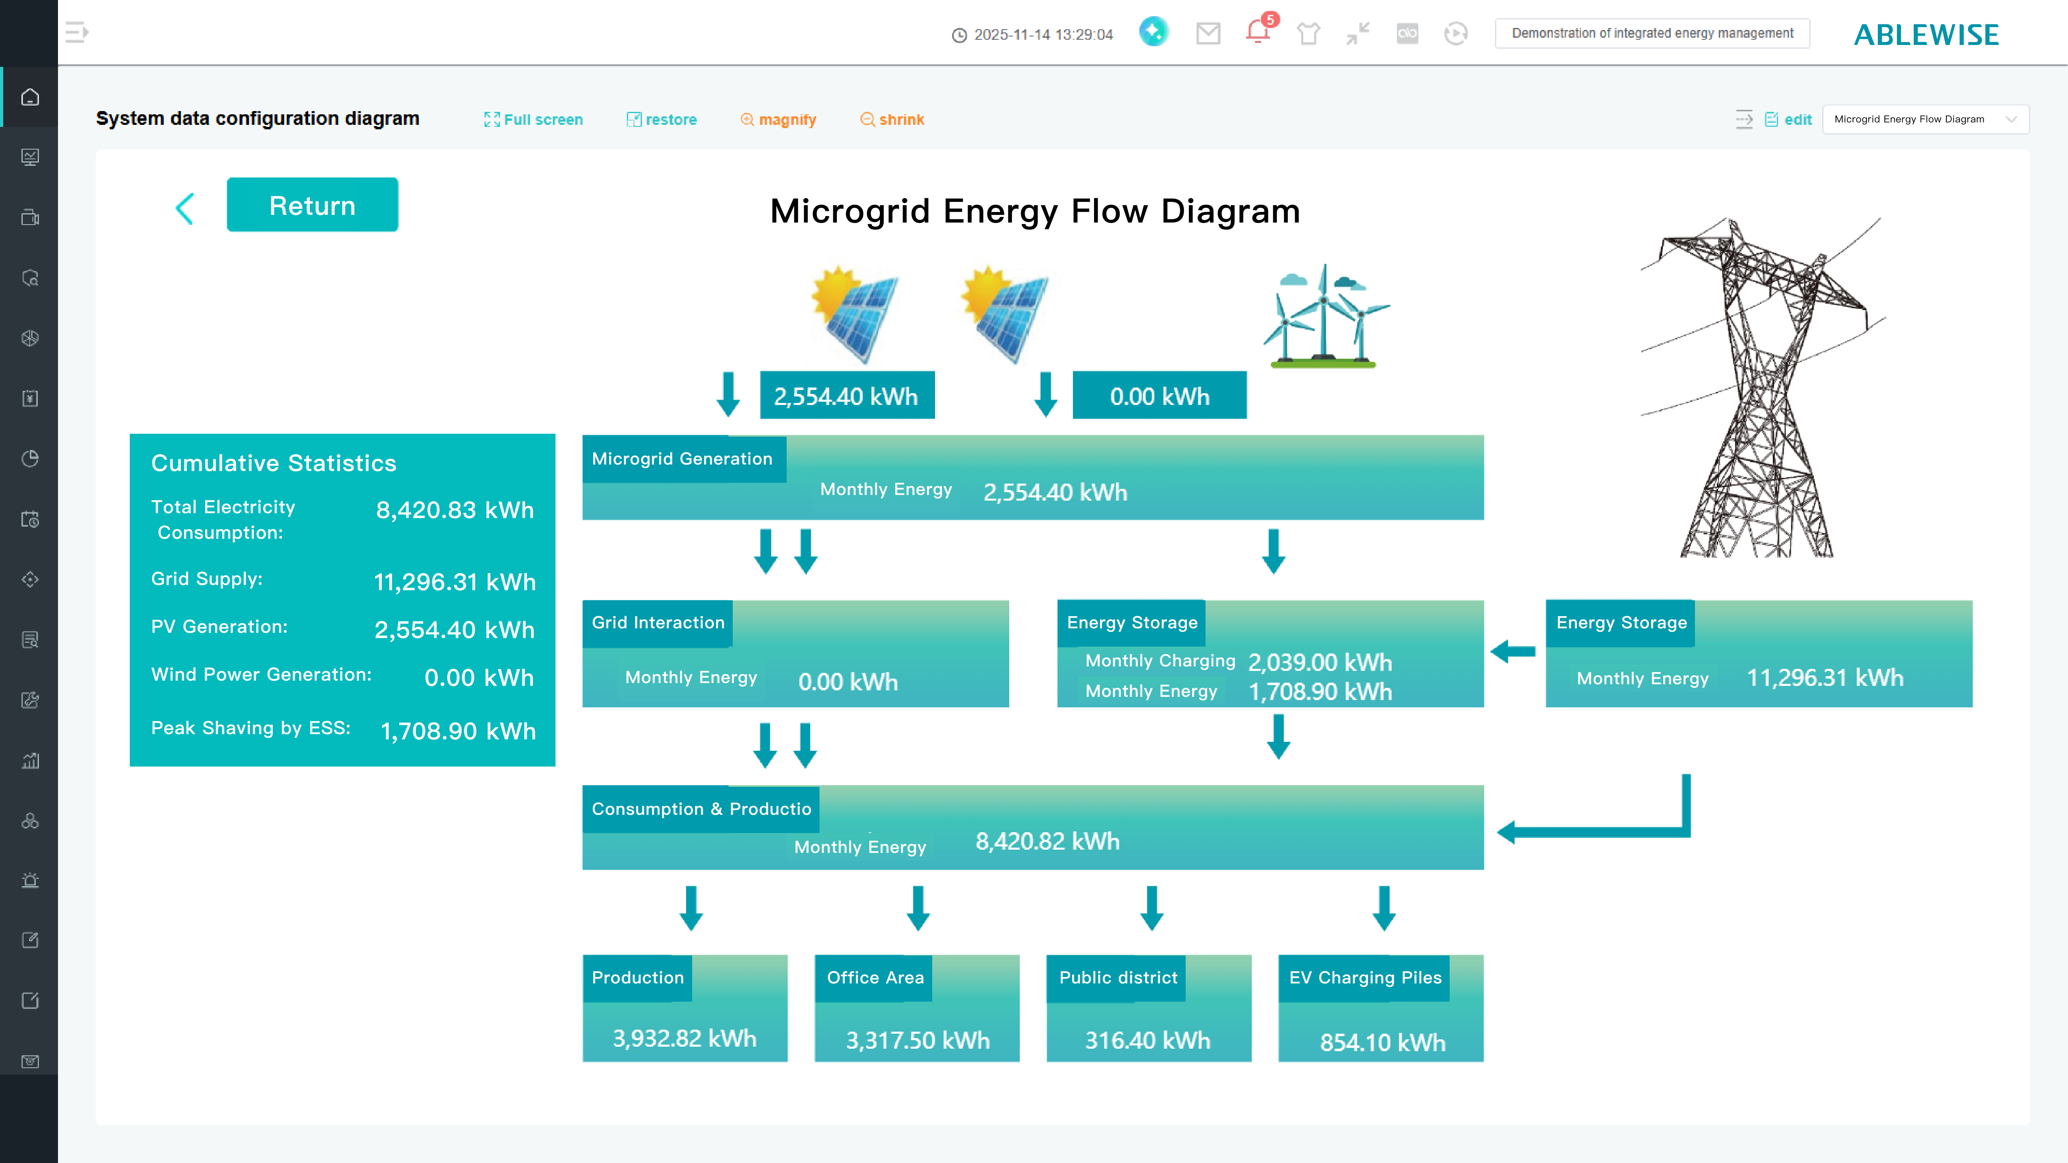This screenshot has height=1163, width=2068.
Task: Toggle the sidebar collapse menu icon
Action: pos(76,33)
